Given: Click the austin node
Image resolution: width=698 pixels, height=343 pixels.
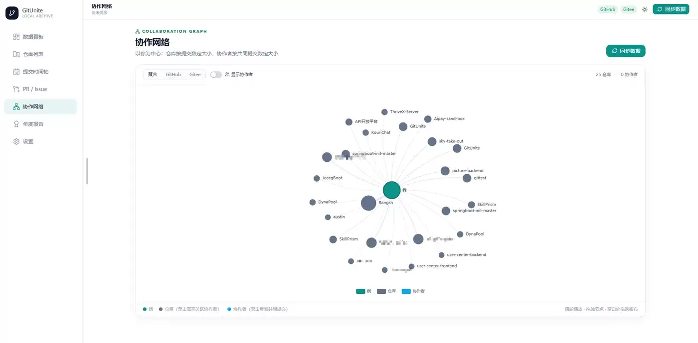Looking at the screenshot, I should pyautogui.click(x=328, y=217).
